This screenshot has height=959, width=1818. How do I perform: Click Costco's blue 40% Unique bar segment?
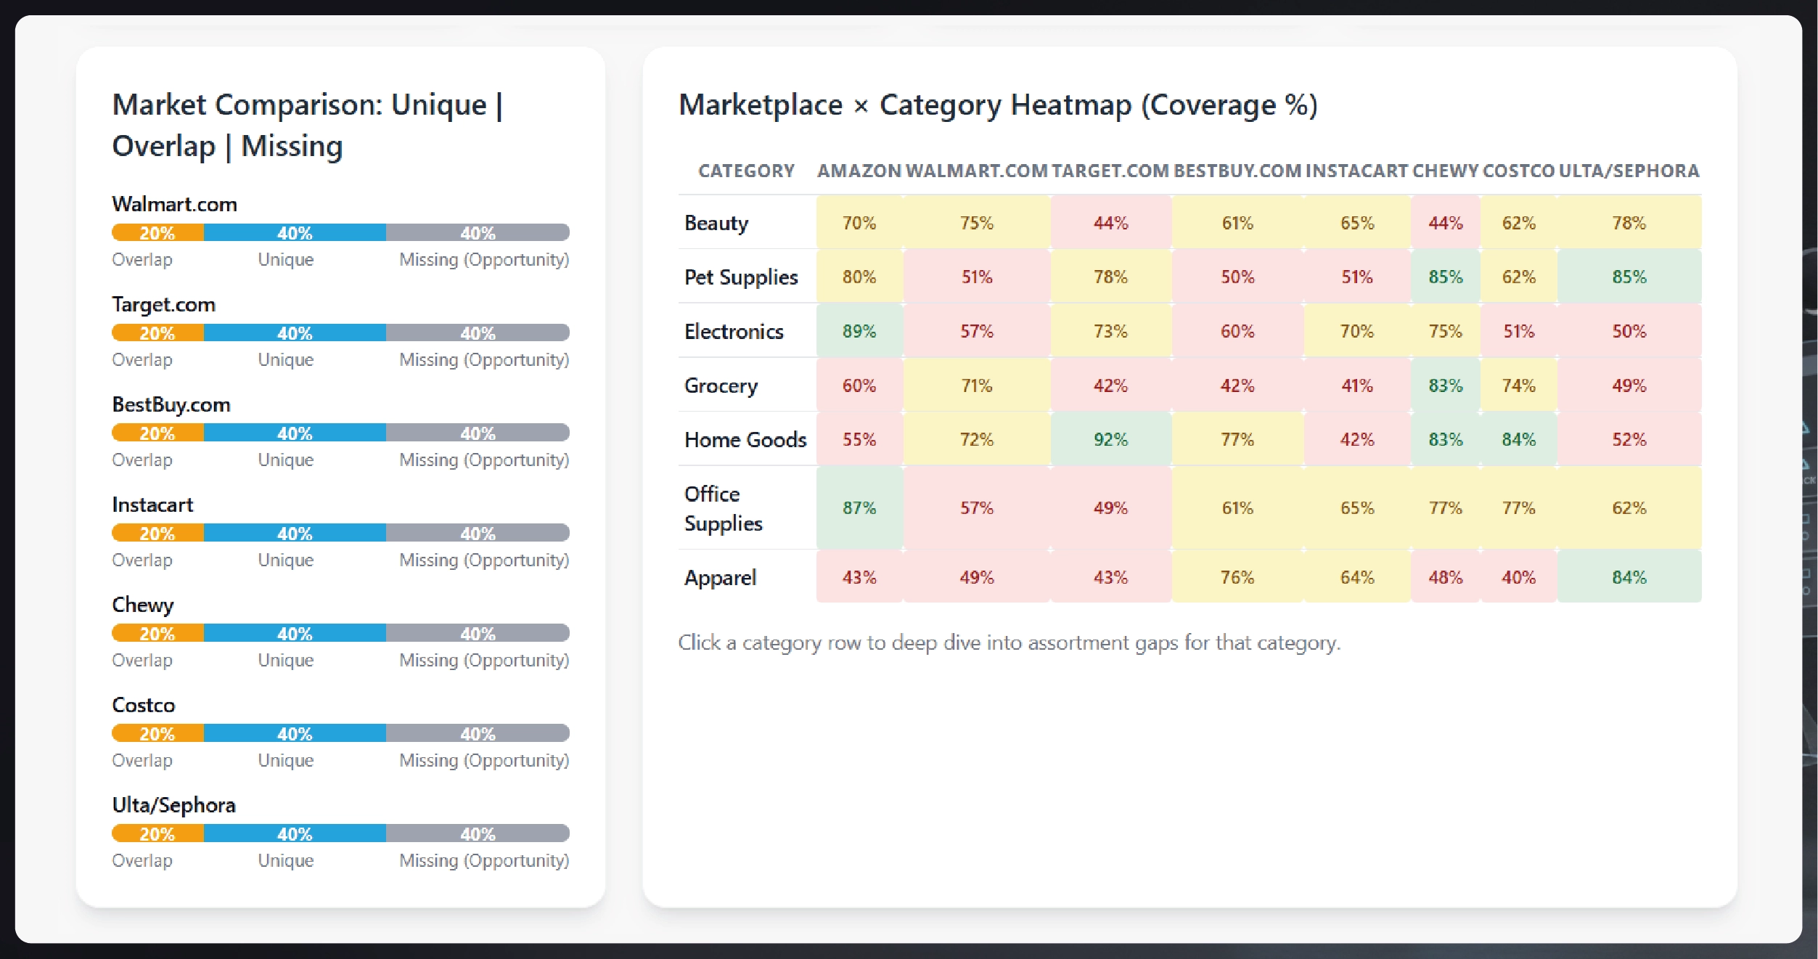pos(295,734)
